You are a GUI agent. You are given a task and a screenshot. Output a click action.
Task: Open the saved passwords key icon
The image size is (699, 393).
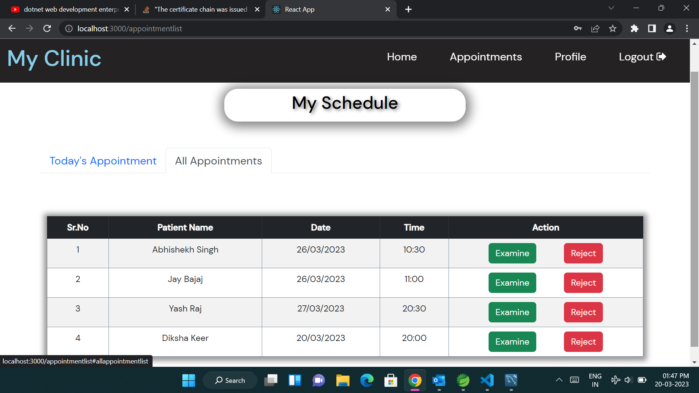pyautogui.click(x=578, y=28)
